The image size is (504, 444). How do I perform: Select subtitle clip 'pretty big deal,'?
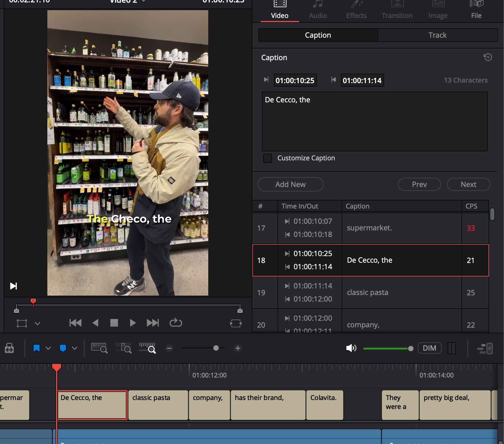tap(455, 405)
